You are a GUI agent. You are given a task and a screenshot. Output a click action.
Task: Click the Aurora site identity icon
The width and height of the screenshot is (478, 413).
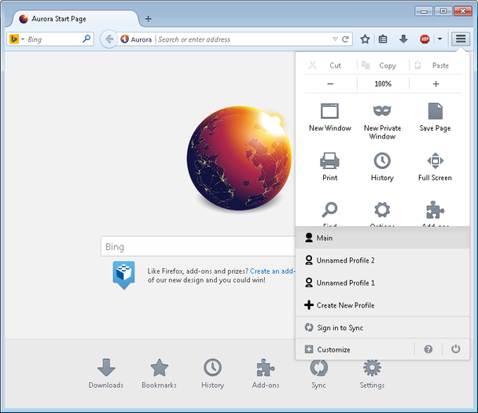124,39
